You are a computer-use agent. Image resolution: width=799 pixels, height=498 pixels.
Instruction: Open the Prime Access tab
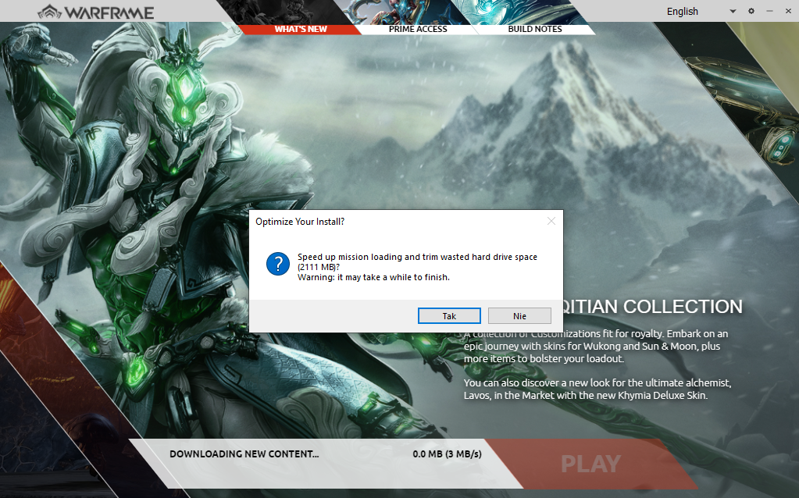click(x=418, y=29)
